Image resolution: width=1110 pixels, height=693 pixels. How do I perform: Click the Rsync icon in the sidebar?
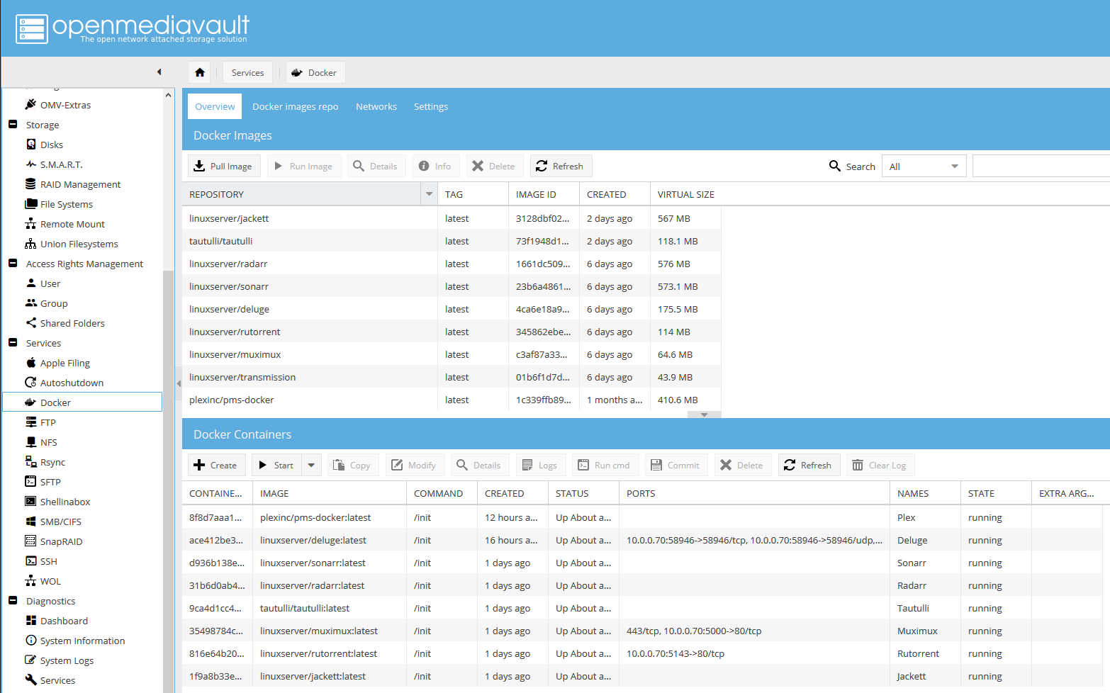coord(30,461)
